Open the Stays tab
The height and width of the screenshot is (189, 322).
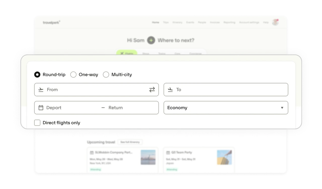coord(145,53)
